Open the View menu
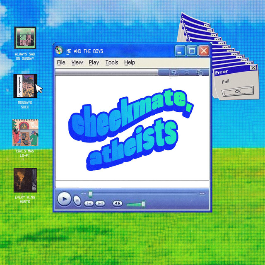The image size is (265, 265). (x=77, y=63)
